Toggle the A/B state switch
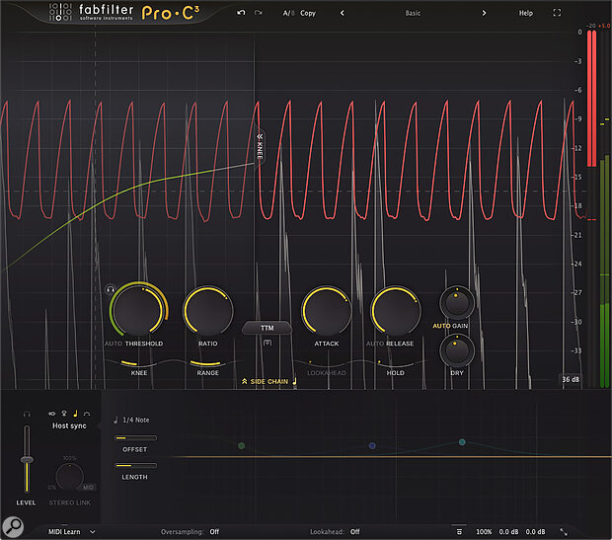Screen dimensions: 612x540 pyautogui.click(x=288, y=13)
